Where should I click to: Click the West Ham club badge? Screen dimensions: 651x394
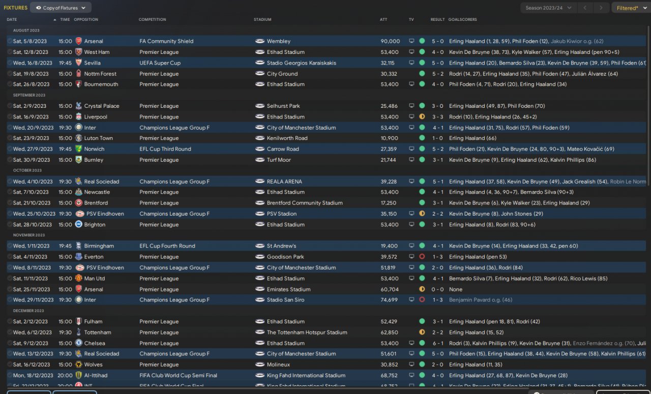tap(78, 52)
